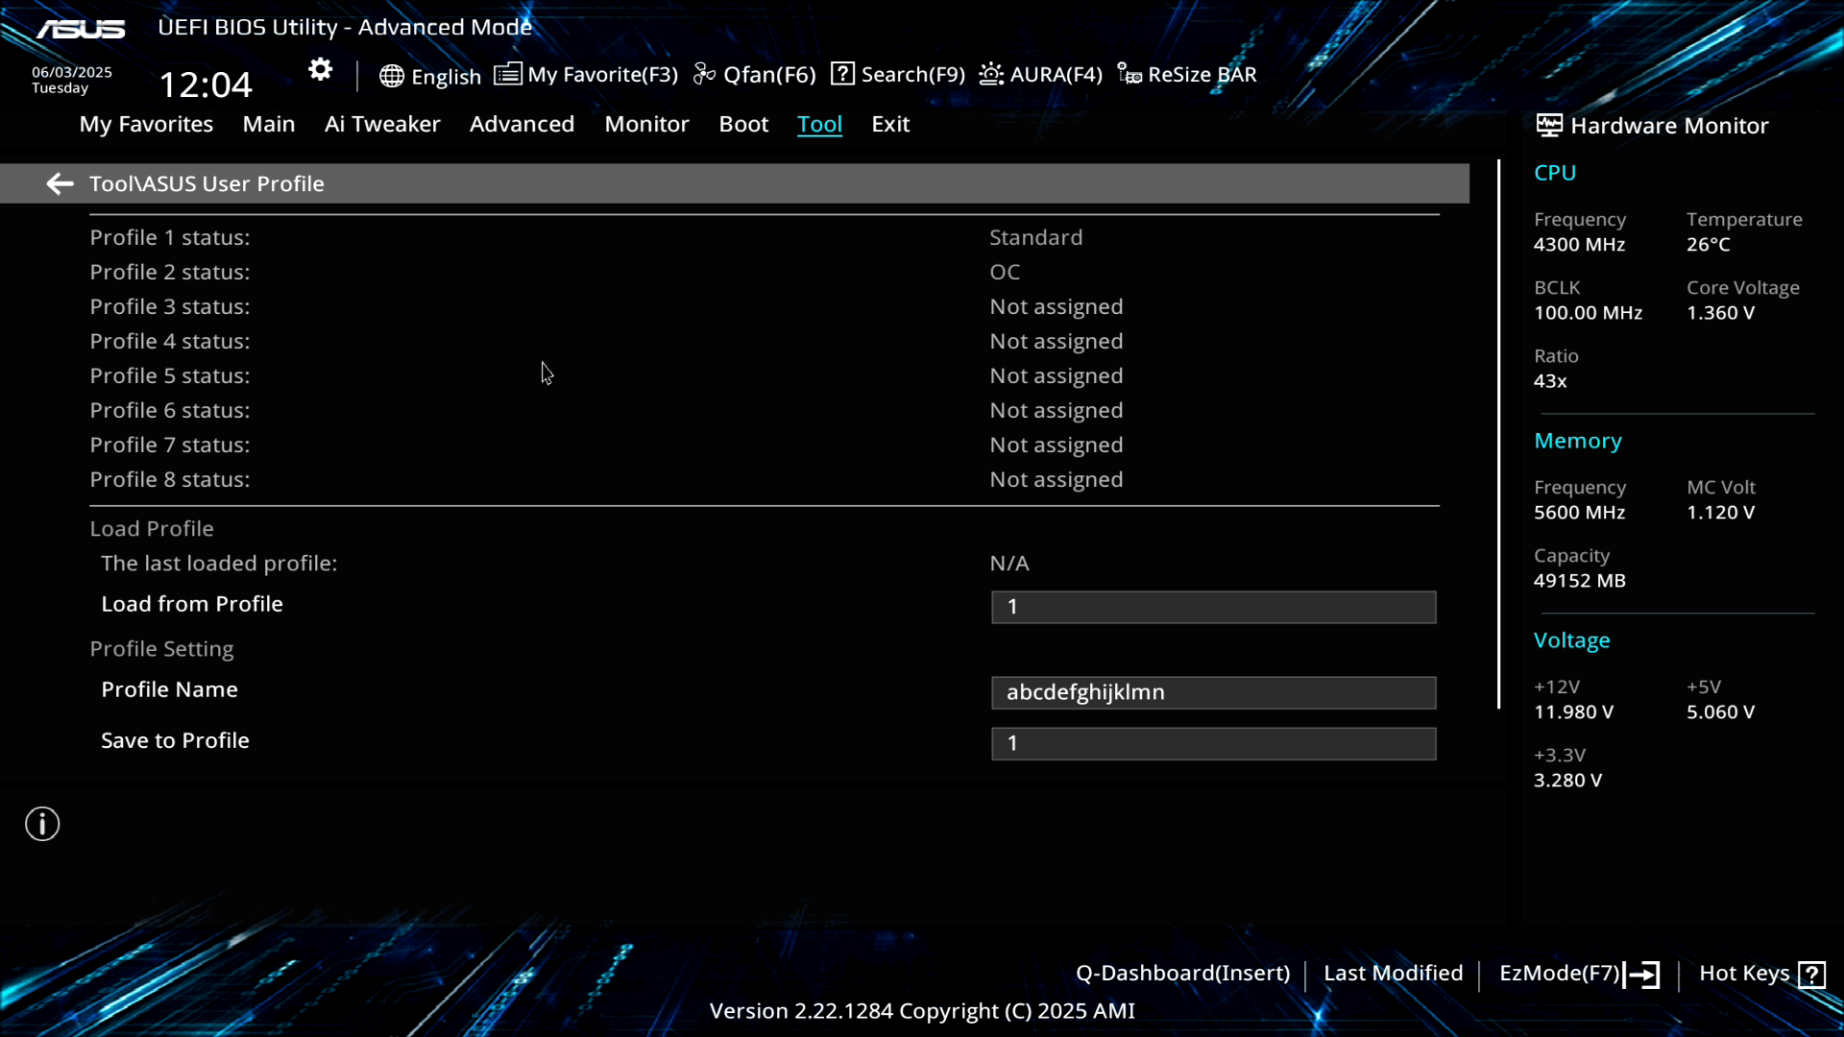Click the info icon at bottom left
This screenshot has height=1037, width=1844.
[42, 824]
